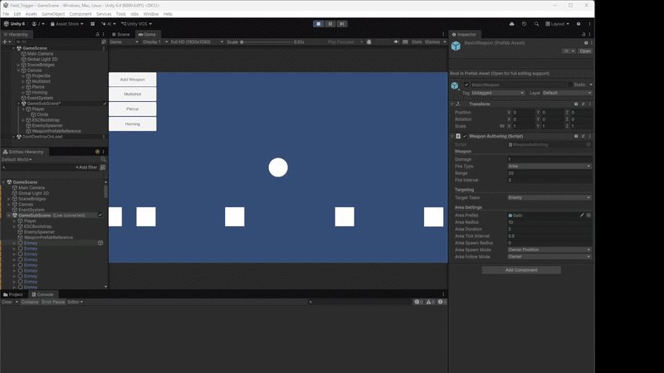Open the Asset Store dropdown
The height and width of the screenshot is (373, 664).
click(x=67, y=24)
